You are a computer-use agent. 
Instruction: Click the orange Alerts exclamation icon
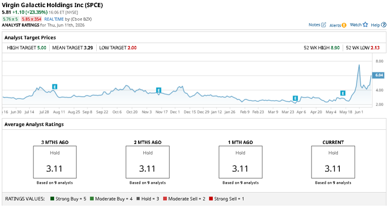click(x=344, y=25)
